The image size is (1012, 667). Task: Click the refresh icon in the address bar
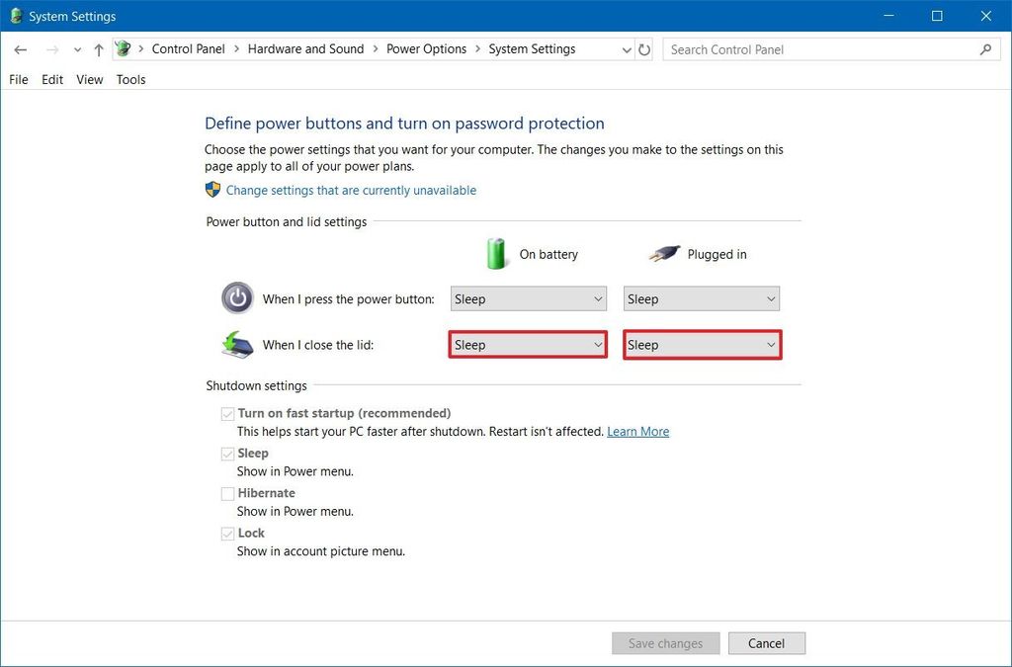(644, 48)
